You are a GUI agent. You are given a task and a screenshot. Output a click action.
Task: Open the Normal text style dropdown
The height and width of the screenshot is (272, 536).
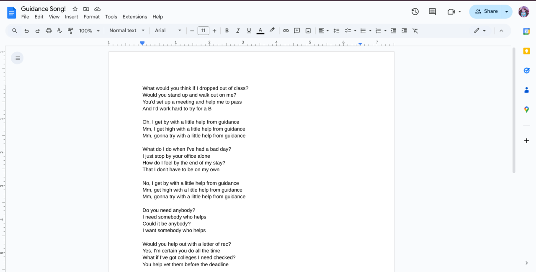point(127,31)
